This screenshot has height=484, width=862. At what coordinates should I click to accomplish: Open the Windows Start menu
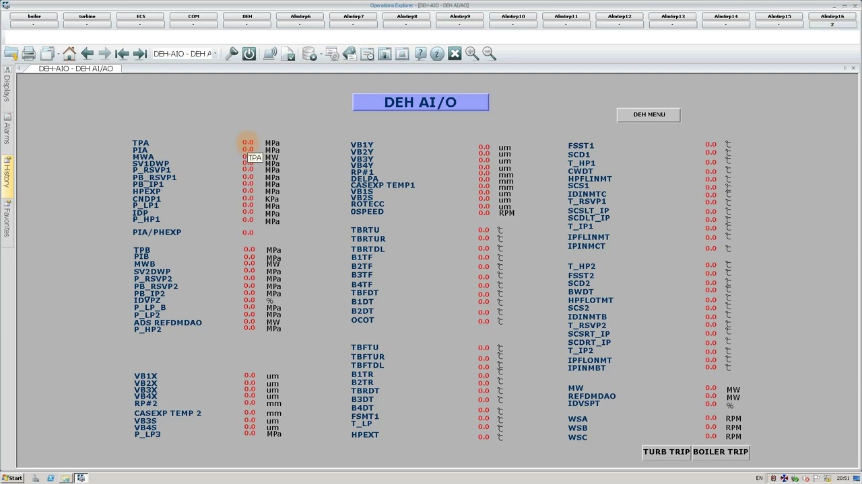pyautogui.click(x=12, y=478)
